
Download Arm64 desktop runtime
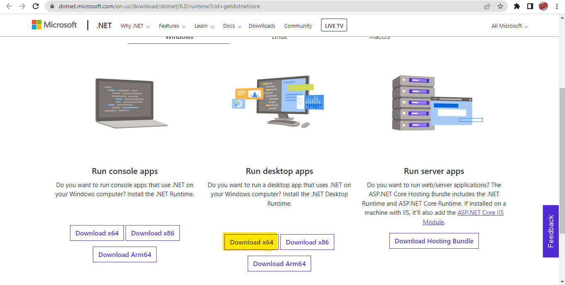tap(279, 264)
